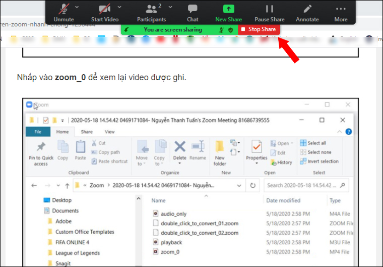Click the Properties icon in the ribbon

257,146
